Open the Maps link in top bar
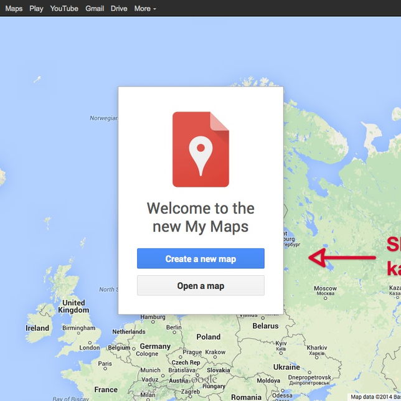 pos(14,9)
